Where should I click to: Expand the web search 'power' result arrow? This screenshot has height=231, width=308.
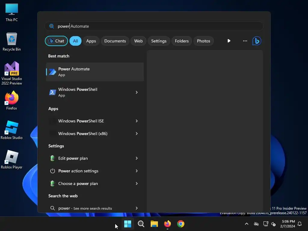[137, 208]
